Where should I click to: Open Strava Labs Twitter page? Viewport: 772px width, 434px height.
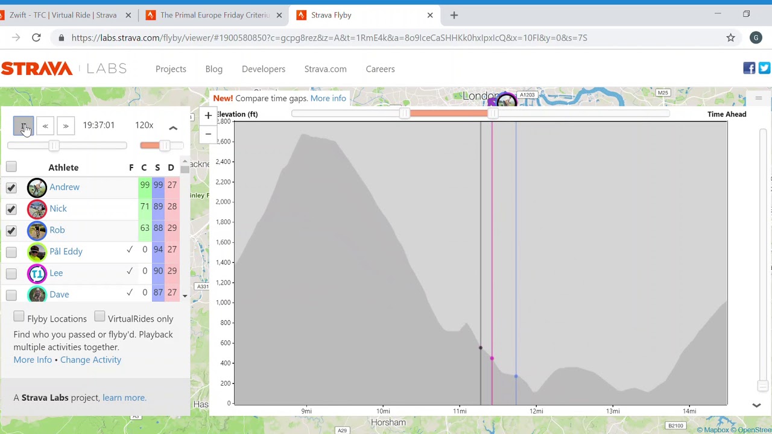(x=764, y=69)
